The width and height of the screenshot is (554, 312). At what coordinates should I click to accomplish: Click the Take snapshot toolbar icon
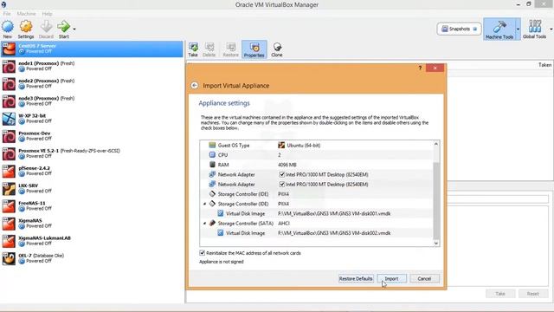pos(193,49)
